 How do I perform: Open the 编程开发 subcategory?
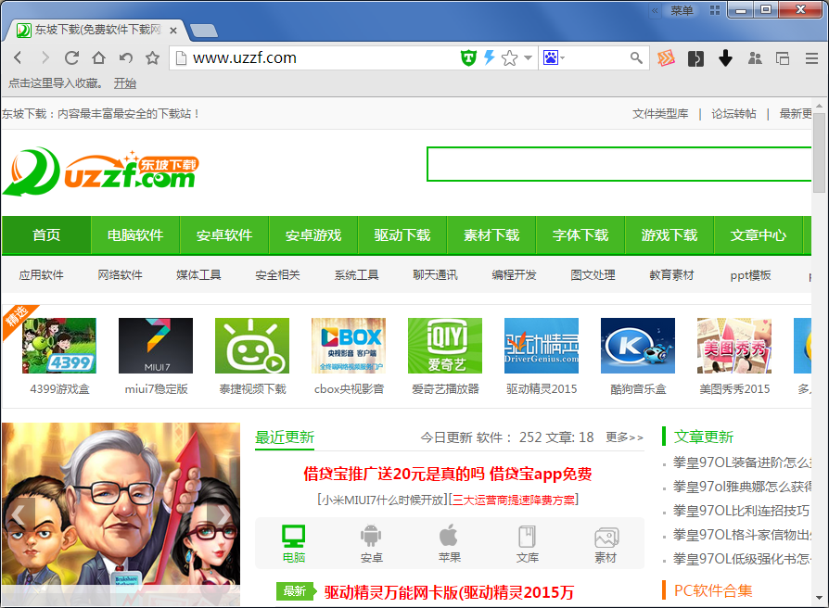[514, 275]
